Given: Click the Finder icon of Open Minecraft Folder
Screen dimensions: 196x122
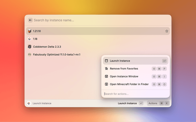Looking at the screenshot, I should point(106,84).
